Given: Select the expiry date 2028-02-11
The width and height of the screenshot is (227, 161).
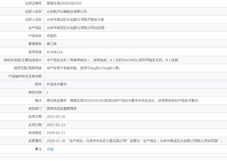Looking at the screenshot, I should [56, 133].
